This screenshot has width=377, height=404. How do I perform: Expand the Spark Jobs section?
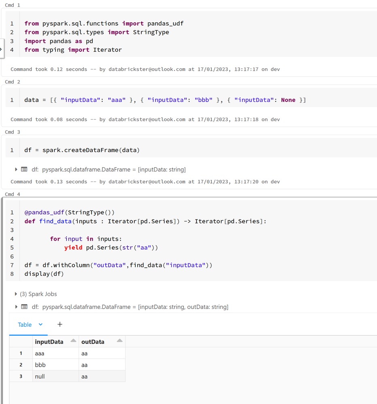coord(16,294)
